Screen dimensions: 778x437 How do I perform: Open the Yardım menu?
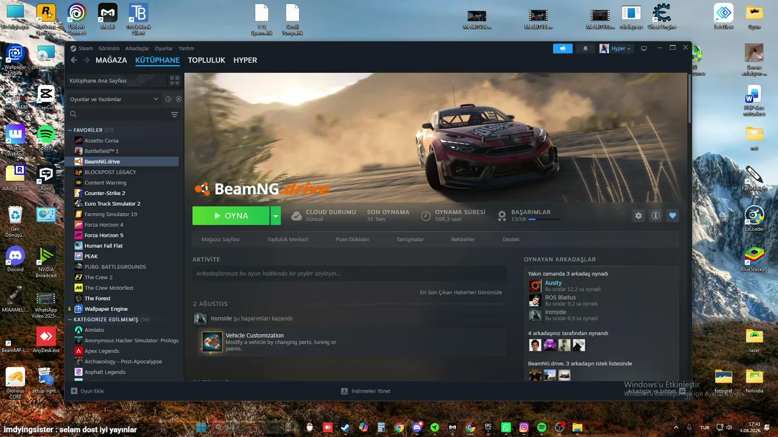(186, 49)
